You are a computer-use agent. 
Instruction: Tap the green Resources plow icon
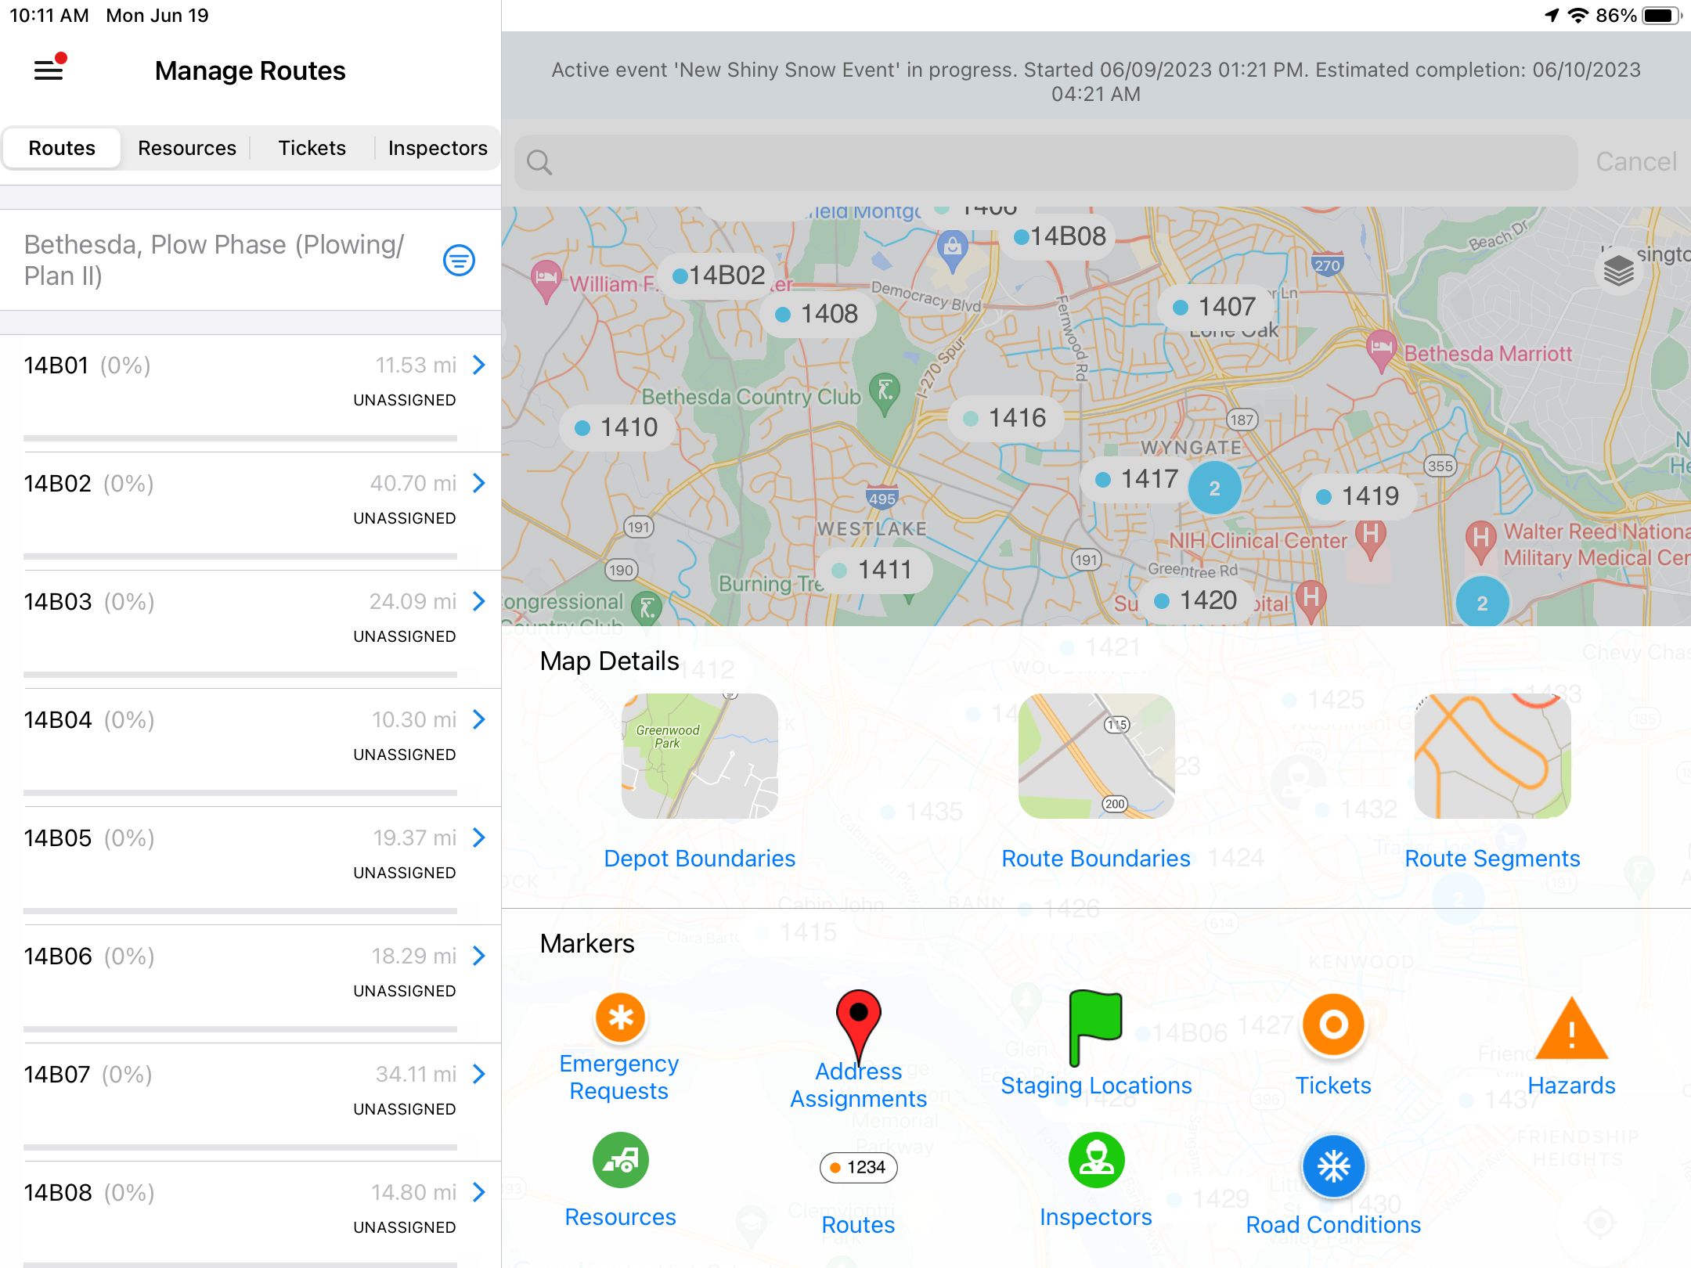pos(620,1160)
